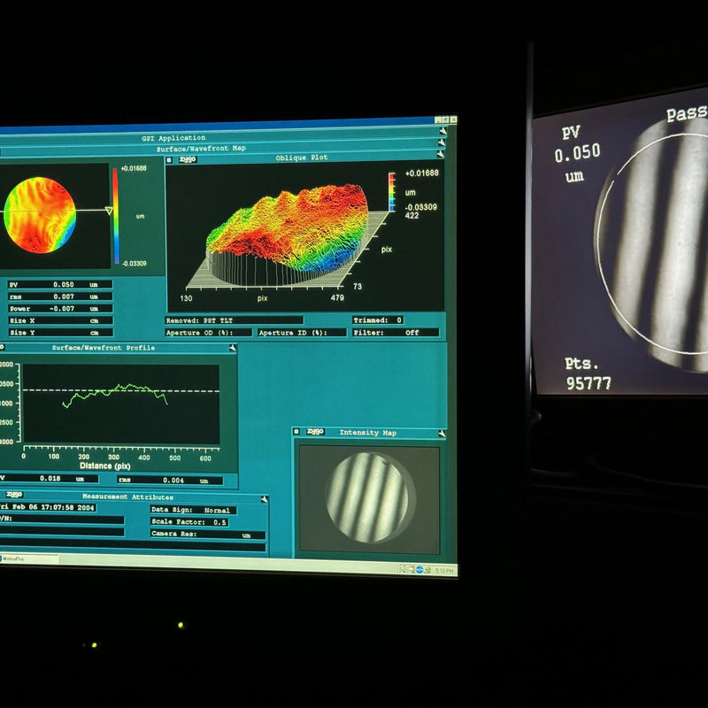The height and width of the screenshot is (708, 708).
Task: Click the S/N entry field
Action: coord(62,519)
